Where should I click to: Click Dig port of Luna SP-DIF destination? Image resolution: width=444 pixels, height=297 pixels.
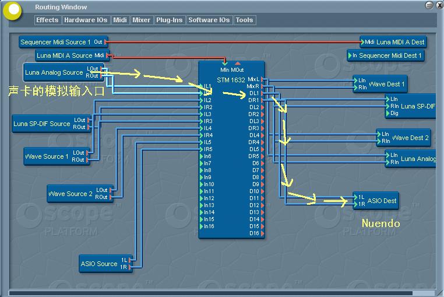point(387,113)
